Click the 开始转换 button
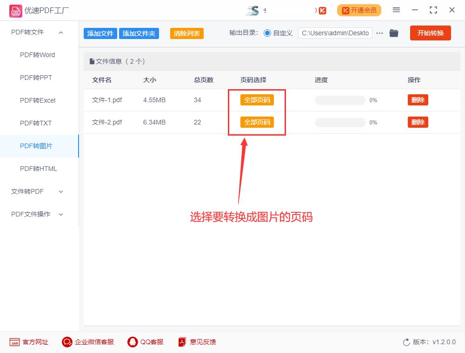465x353 pixels. [x=430, y=33]
